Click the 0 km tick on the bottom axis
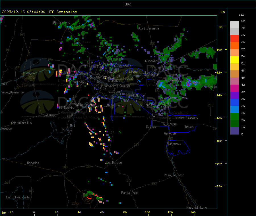This screenshot has height=216, width=256. coord(34,212)
